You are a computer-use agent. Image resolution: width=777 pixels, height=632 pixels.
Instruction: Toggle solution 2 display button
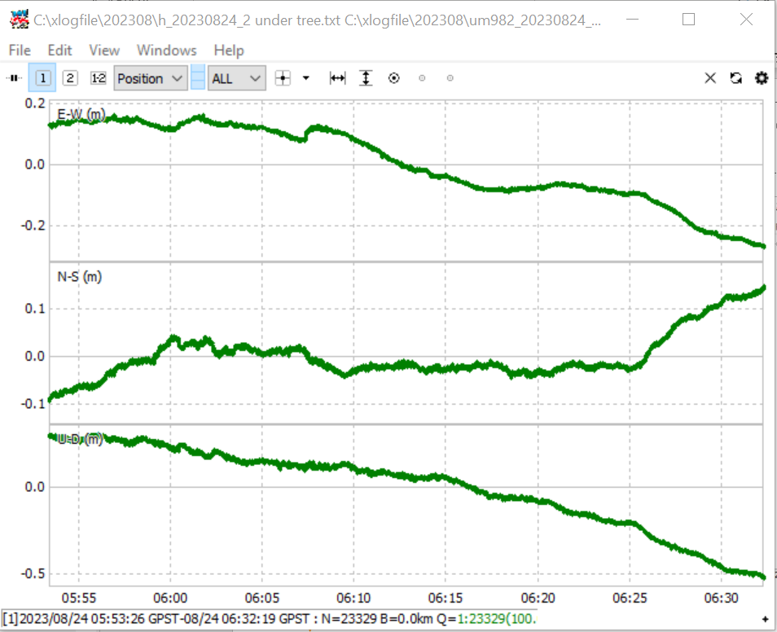[70, 78]
